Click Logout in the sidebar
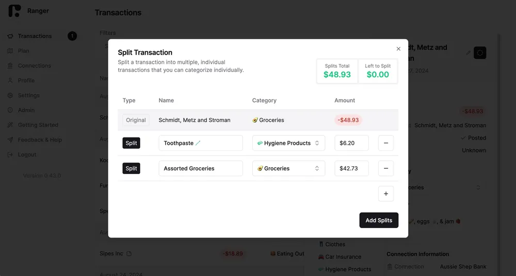The height and width of the screenshot is (276, 516). pyautogui.click(x=27, y=154)
